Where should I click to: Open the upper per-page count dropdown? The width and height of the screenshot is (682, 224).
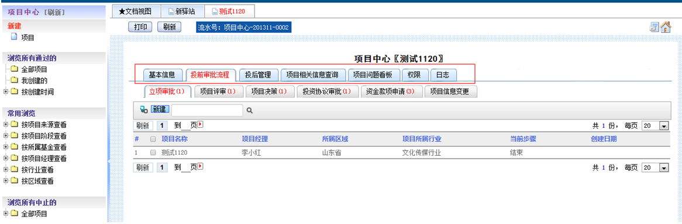click(664, 126)
